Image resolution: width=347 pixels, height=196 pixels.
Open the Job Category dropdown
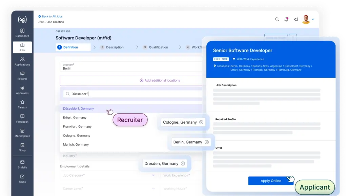pos(108,176)
